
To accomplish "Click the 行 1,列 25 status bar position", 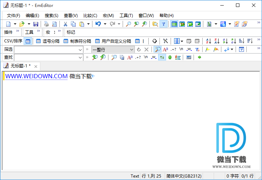I will tap(152, 176).
